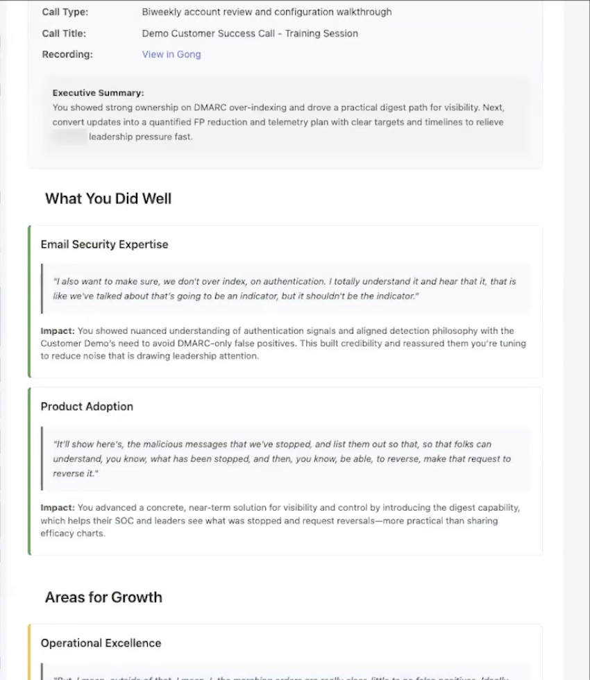Open the View in Gong recording link
Viewport: 590px width, 680px height.
[171, 54]
